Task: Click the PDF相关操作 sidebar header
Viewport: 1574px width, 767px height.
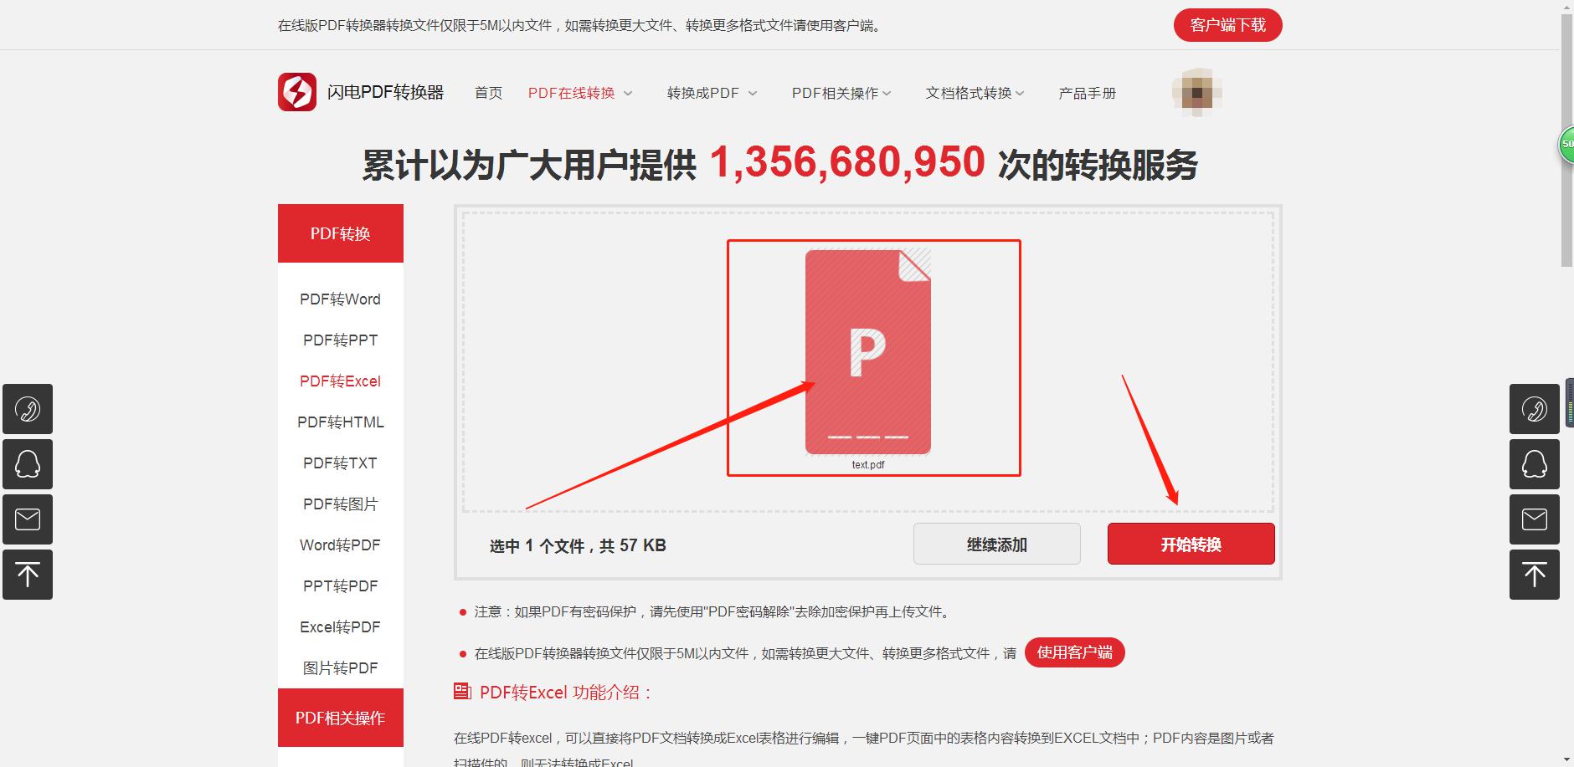Action: click(x=341, y=718)
